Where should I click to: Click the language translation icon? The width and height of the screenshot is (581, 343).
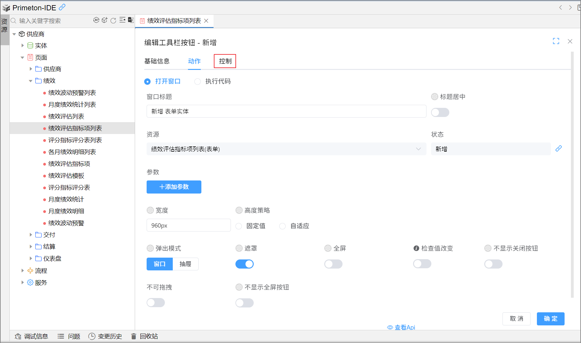click(131, 20)
